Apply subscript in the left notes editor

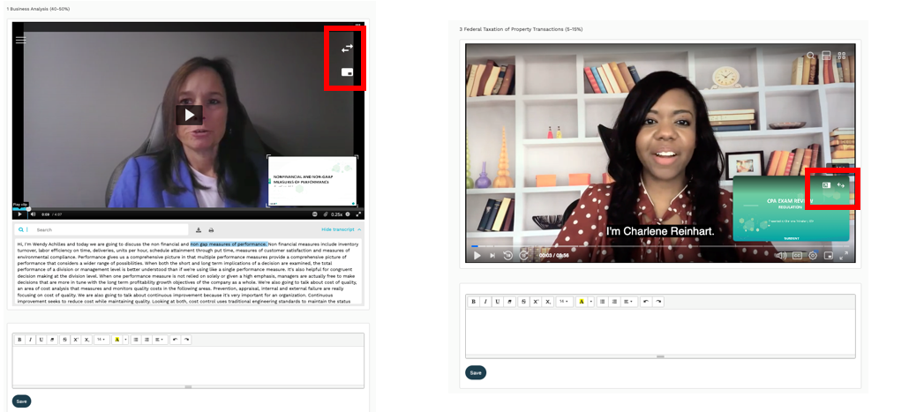point(86,340)
